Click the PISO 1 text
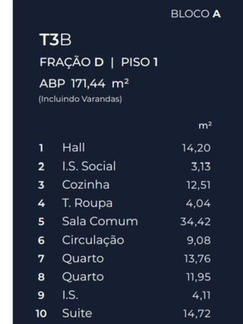Viewport: 243px width, 324px height. point(139,62)
